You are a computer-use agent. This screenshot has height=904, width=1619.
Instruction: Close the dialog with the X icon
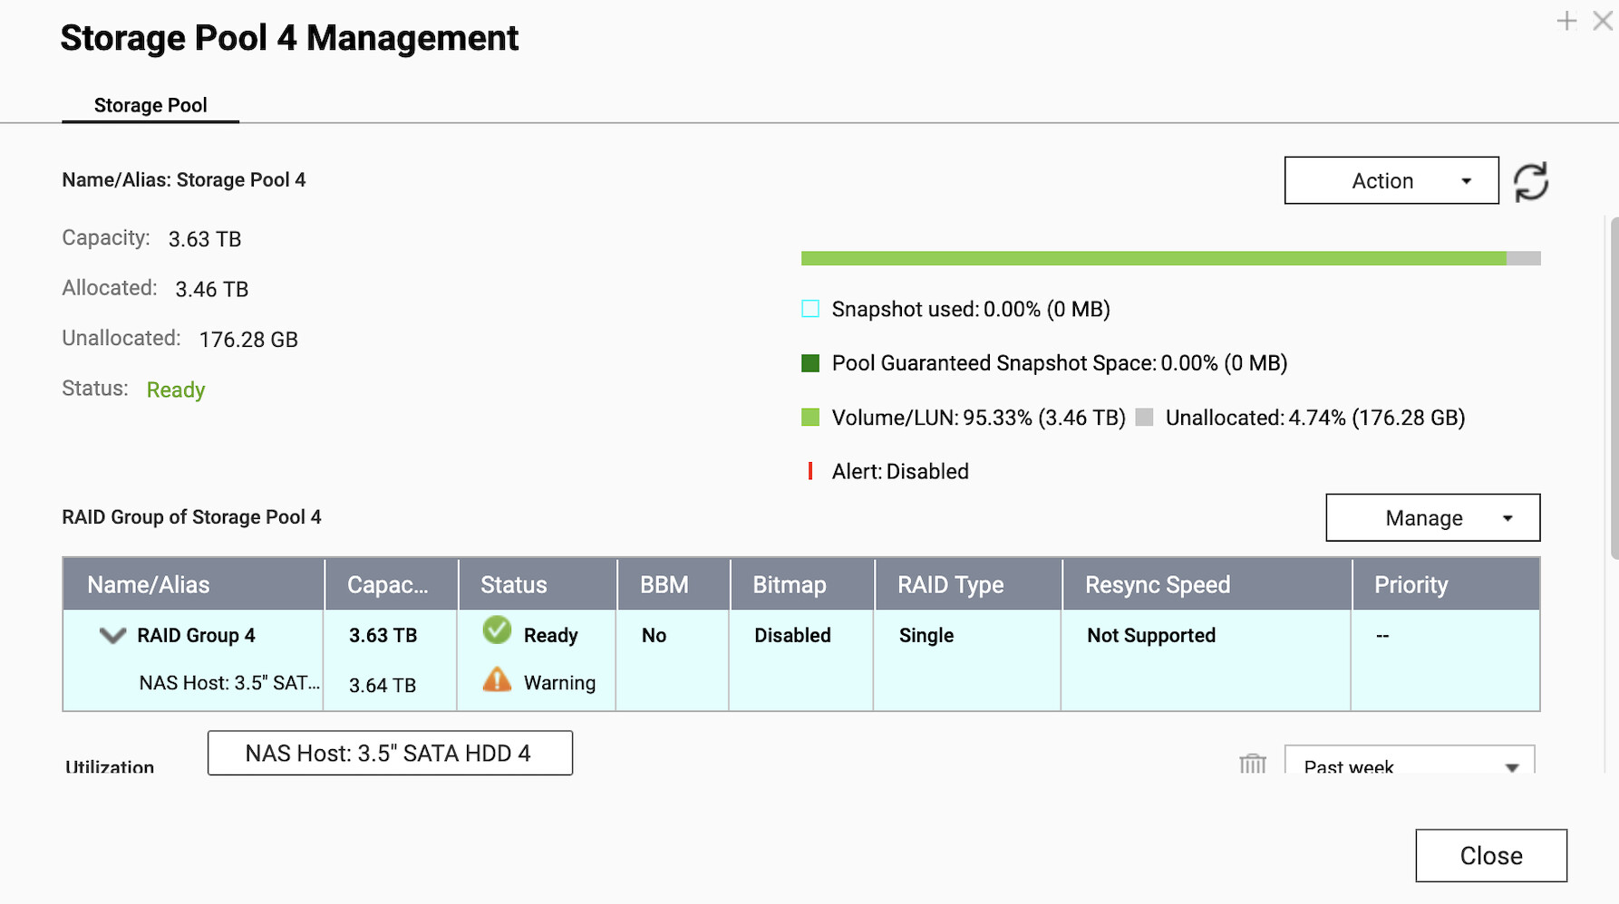1603,21
